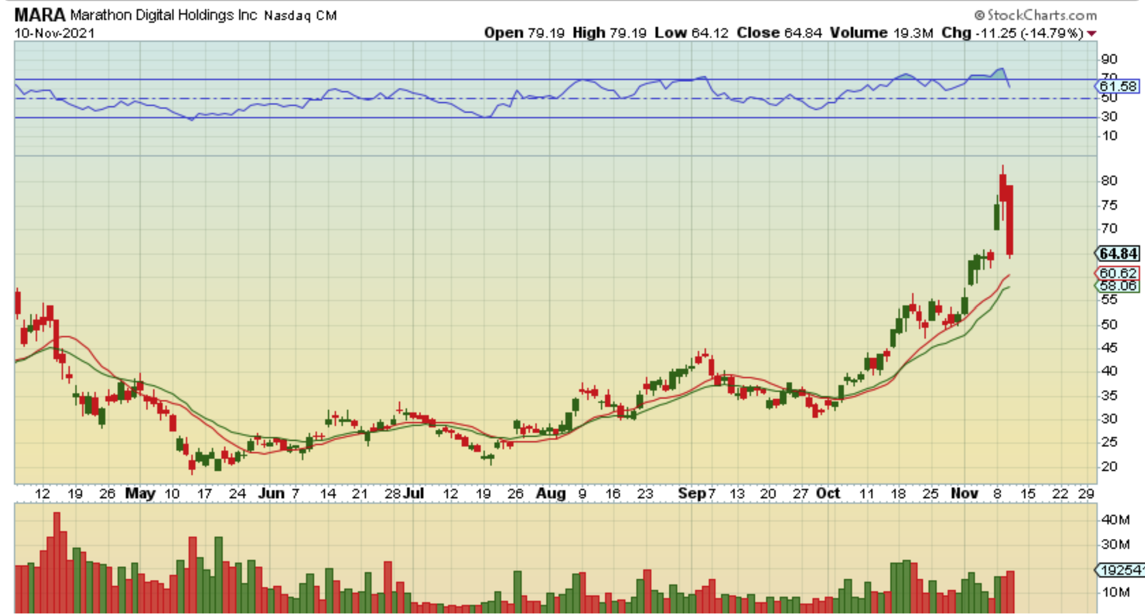Click the green 58.06 moving average tag
The image size is (1145, 614).
point(1118,286)
